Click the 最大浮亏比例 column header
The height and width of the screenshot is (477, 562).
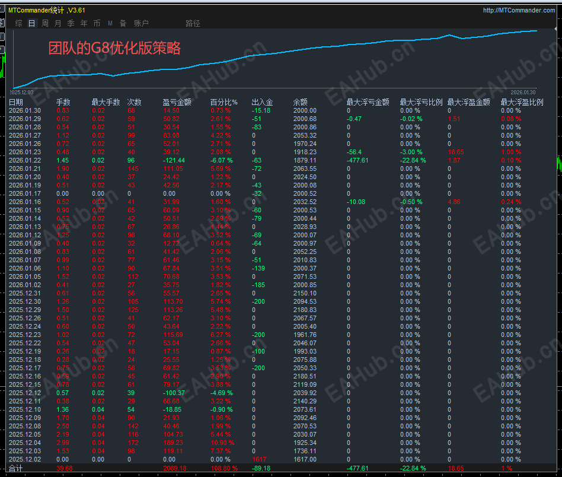point(421,102)
